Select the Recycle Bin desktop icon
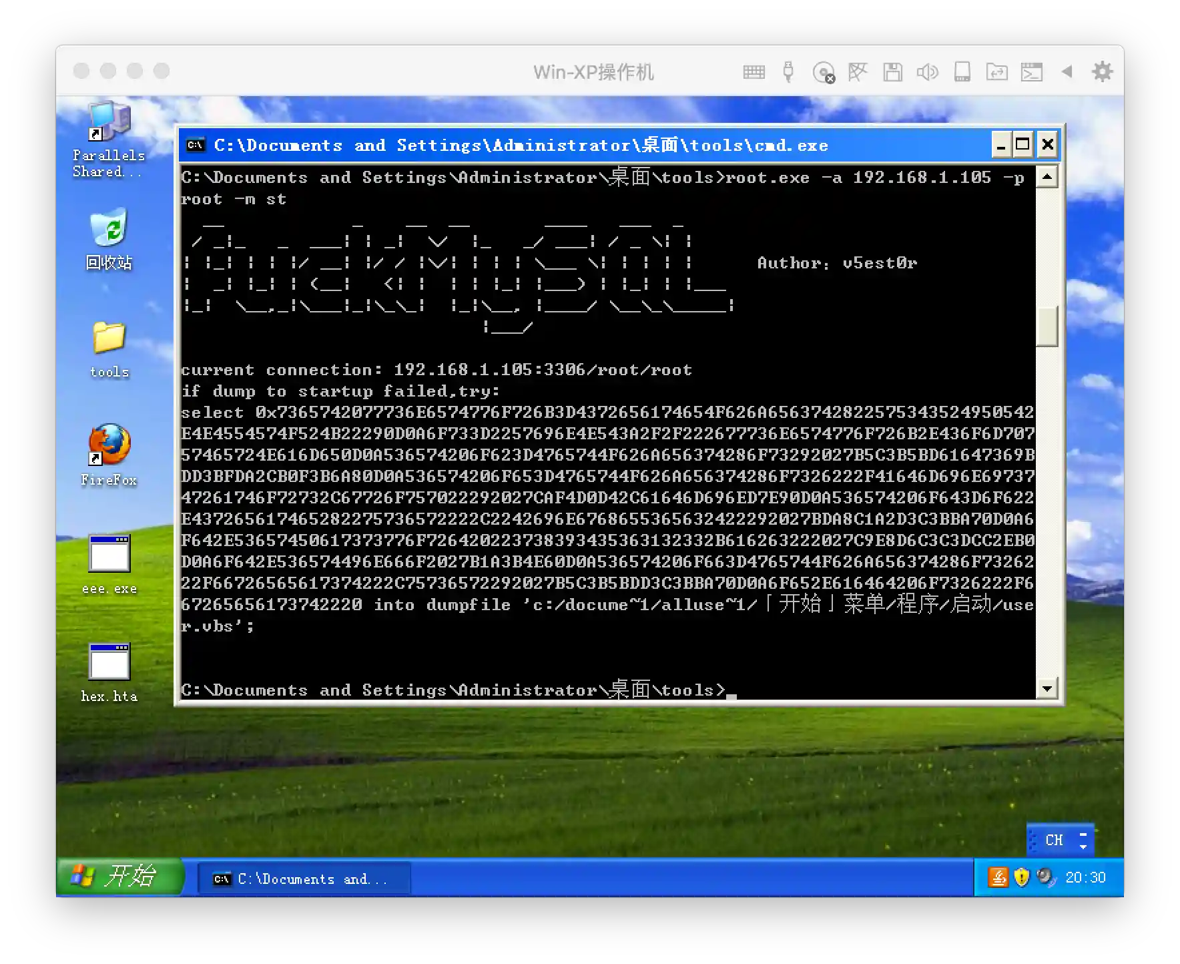The height and width of the screenshot is (964, 1180). pos(109,239)
